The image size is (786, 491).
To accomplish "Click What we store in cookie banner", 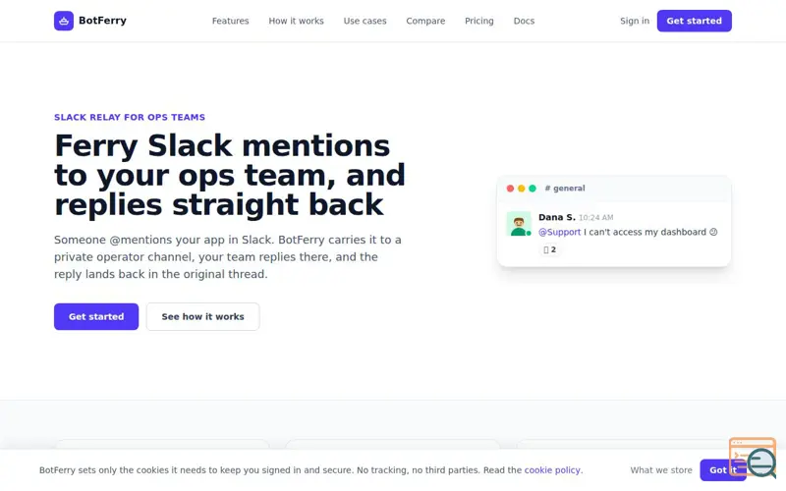I will 661,470.
